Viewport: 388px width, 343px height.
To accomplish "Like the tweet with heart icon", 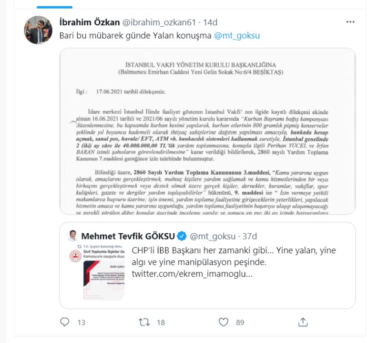I will click(223, 322).
